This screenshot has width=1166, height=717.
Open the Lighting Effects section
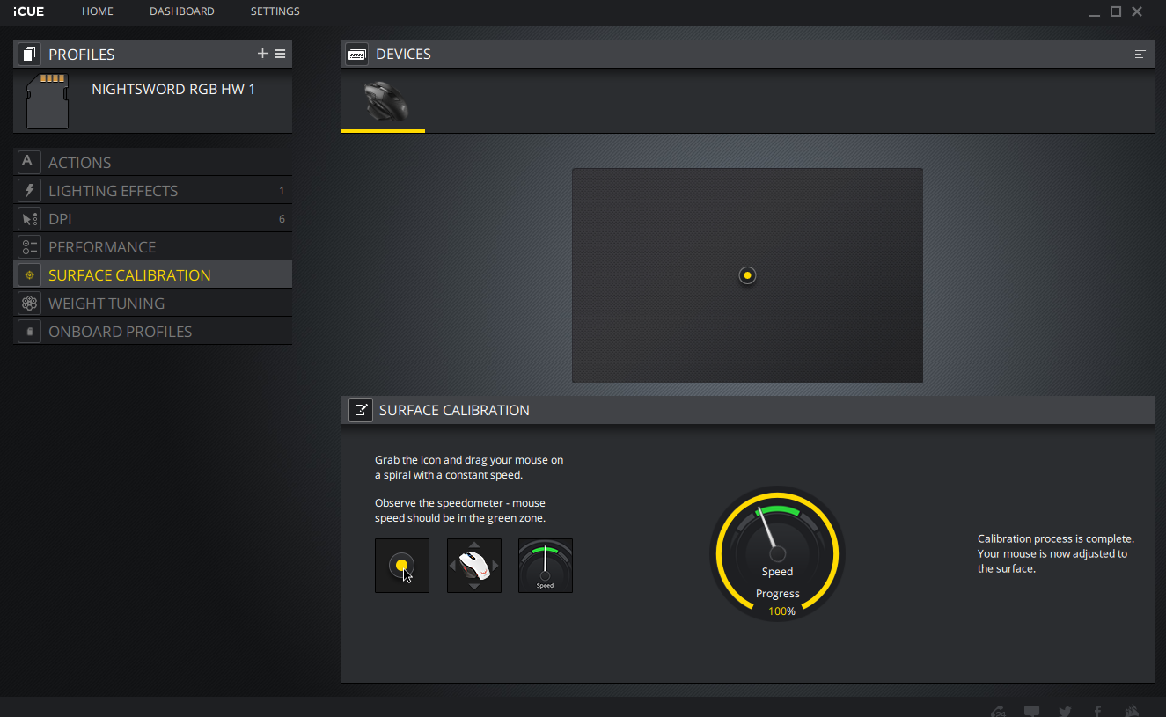tap(113, 191)
